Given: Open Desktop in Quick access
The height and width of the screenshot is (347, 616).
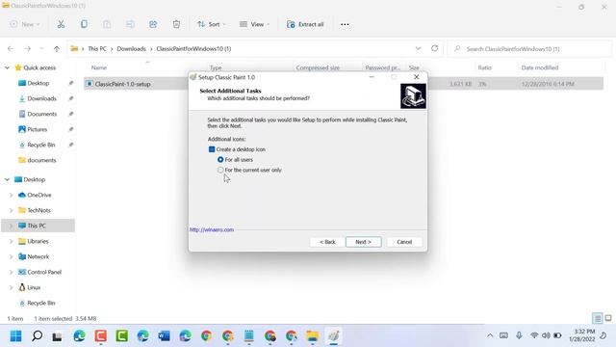Looking at the screenshot, I should pyautogui.click(x=38, y=84).
